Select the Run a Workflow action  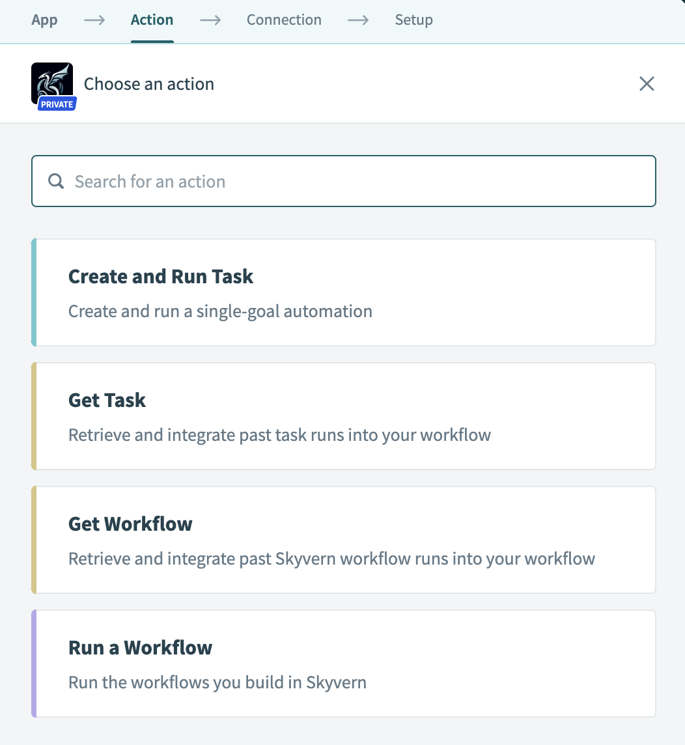343,663
